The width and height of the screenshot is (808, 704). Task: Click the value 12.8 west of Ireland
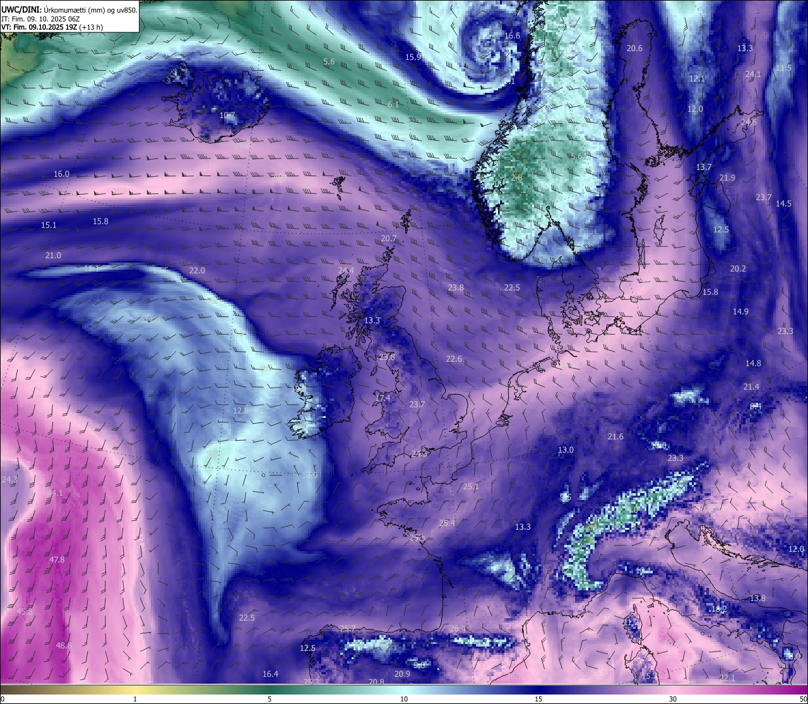(241, 411)
